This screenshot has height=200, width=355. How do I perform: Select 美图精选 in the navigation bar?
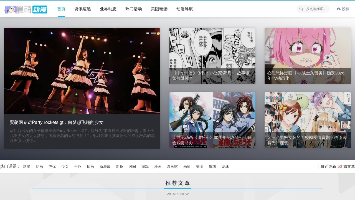[x=159, y=9]
